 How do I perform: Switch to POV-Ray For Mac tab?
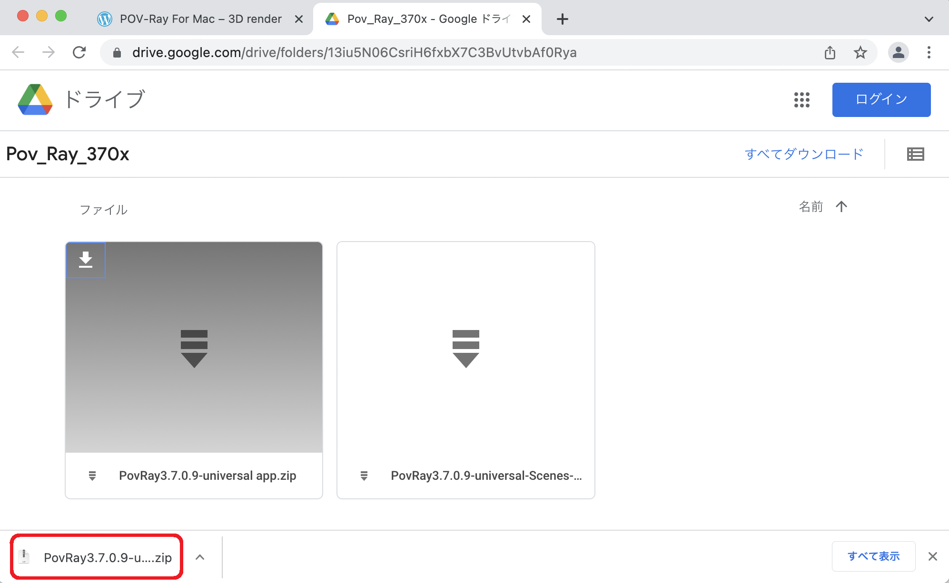[200, 19]
